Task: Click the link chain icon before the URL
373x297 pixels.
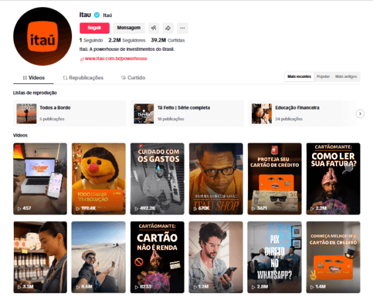Action: tap(82, 59)
